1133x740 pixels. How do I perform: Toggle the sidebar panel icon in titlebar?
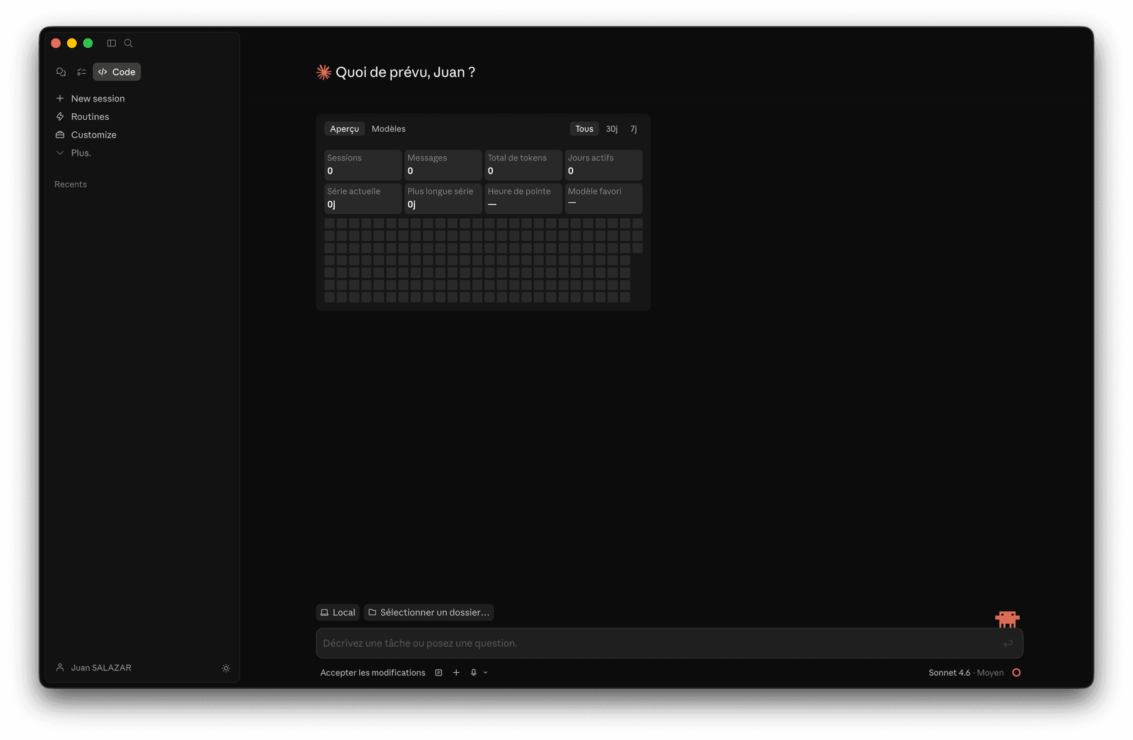click(112, 43)
